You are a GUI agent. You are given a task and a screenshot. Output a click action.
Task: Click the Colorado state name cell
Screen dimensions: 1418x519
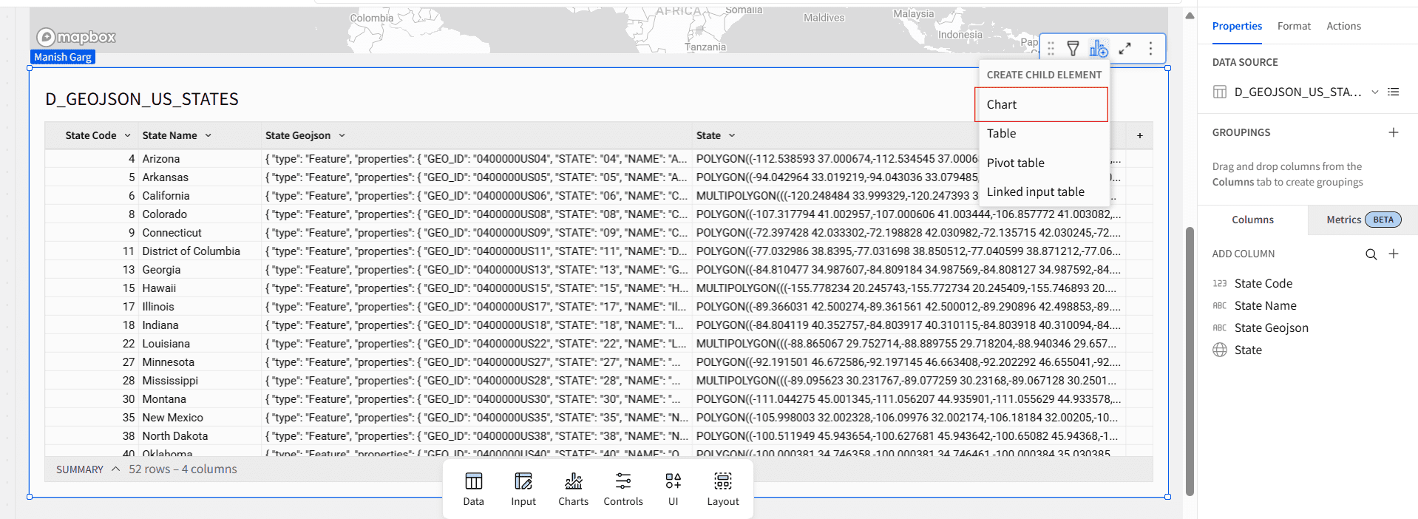(x=200, y=214)
